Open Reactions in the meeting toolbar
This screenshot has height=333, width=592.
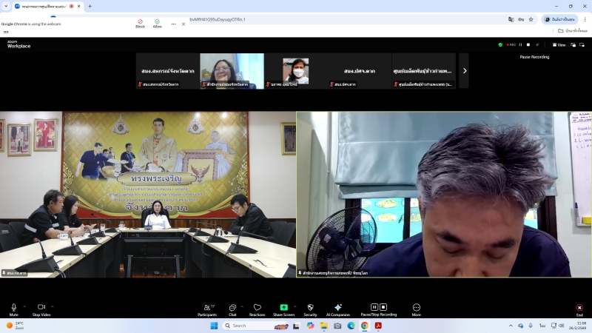[x=257, y=308]
